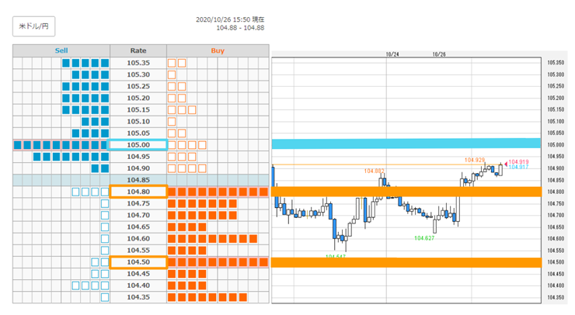Click the pink 104.919 current price marker

(x=518, y=162)
